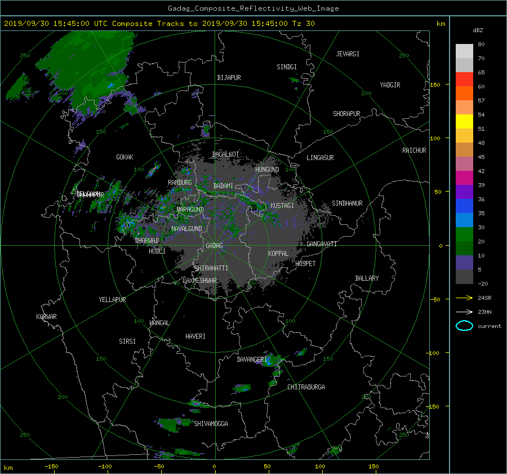
Task: Select the SINDGI label
Action: [287, 67]
